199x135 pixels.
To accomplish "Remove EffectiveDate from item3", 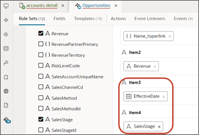I will pyautogui.click(x=164, y=97).
